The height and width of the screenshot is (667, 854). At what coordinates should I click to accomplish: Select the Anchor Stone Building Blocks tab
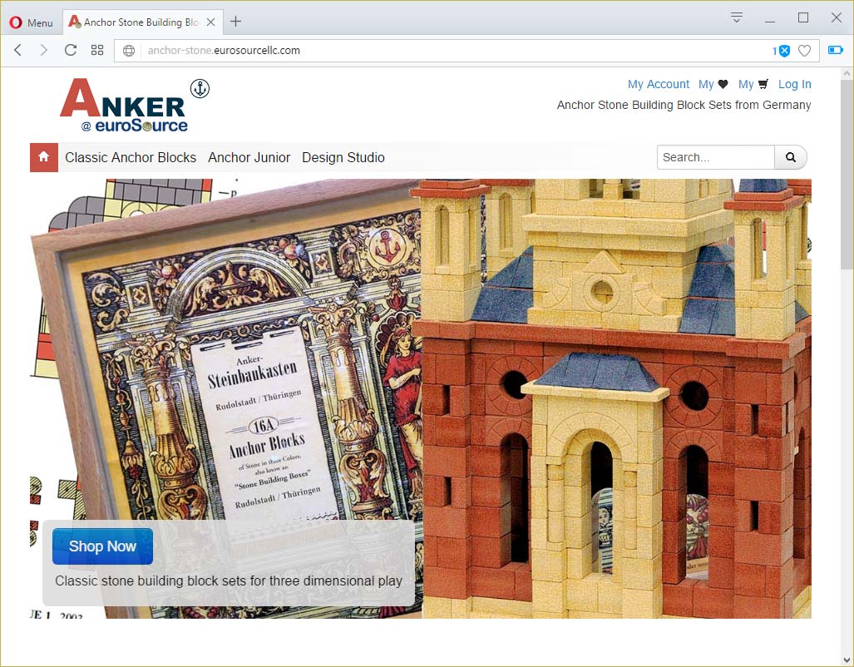(x=142, y=22)
